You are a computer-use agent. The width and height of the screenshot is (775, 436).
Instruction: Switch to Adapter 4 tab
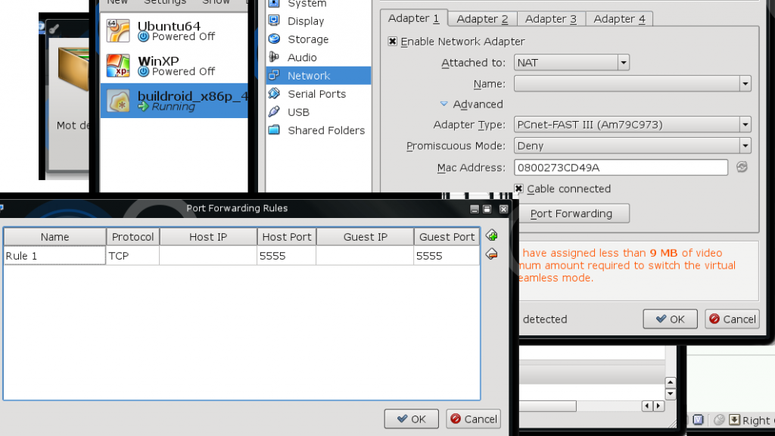(619, 19)
